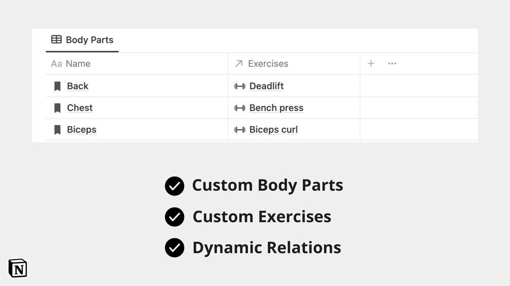Click the dumbbell icon next to Bench press
Viewport: 510px width, 286px height.
point(240,108)
